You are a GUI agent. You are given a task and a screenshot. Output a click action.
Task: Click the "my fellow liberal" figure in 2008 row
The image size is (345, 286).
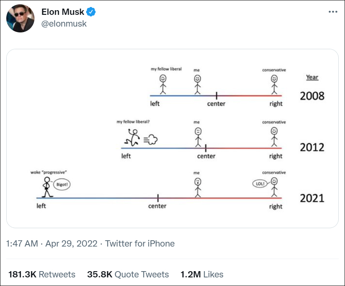pyautogui.click(x=163, y=84)
